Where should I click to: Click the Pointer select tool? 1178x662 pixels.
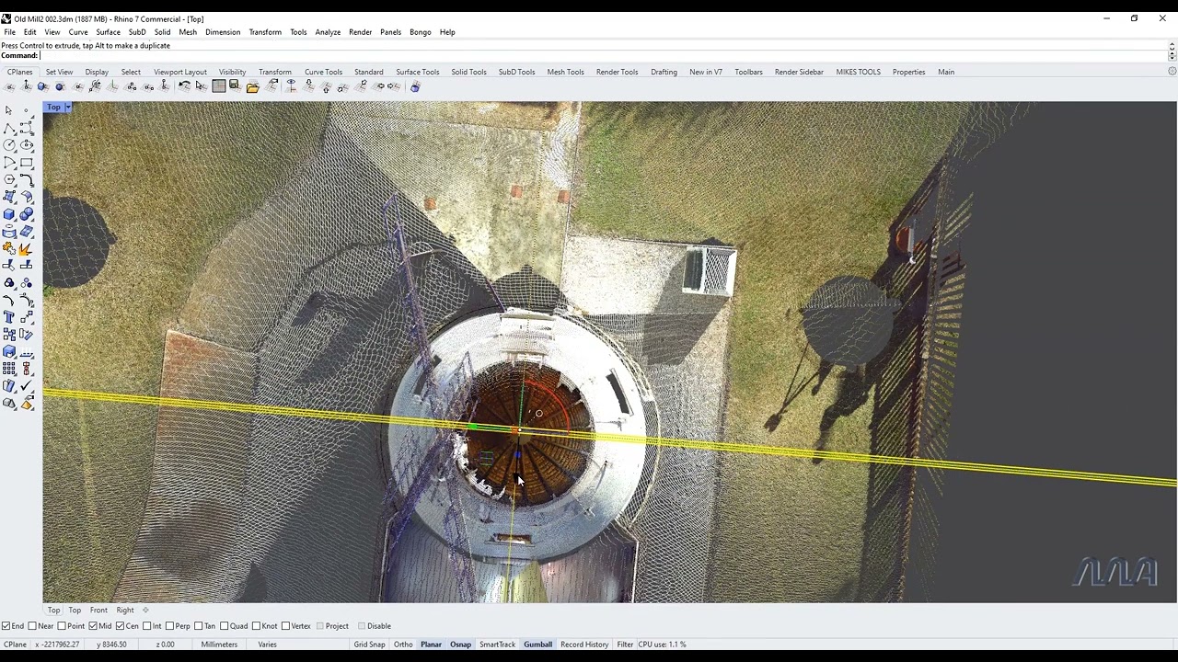coord(9,109)
